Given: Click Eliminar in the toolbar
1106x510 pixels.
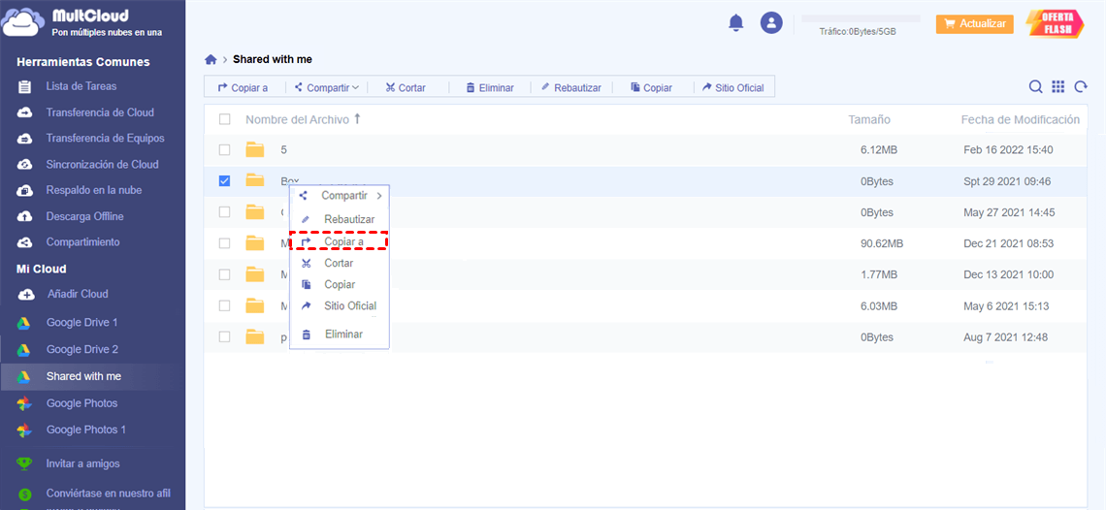Looking at the screenshot, I should point(490,88).
